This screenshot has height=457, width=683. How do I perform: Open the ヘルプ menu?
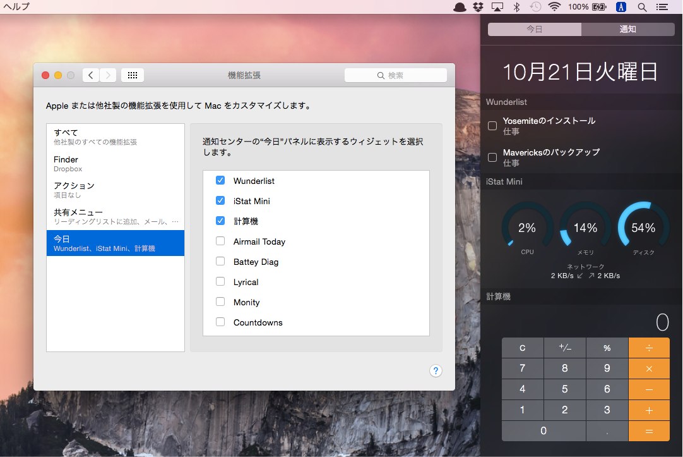point(16,7)
